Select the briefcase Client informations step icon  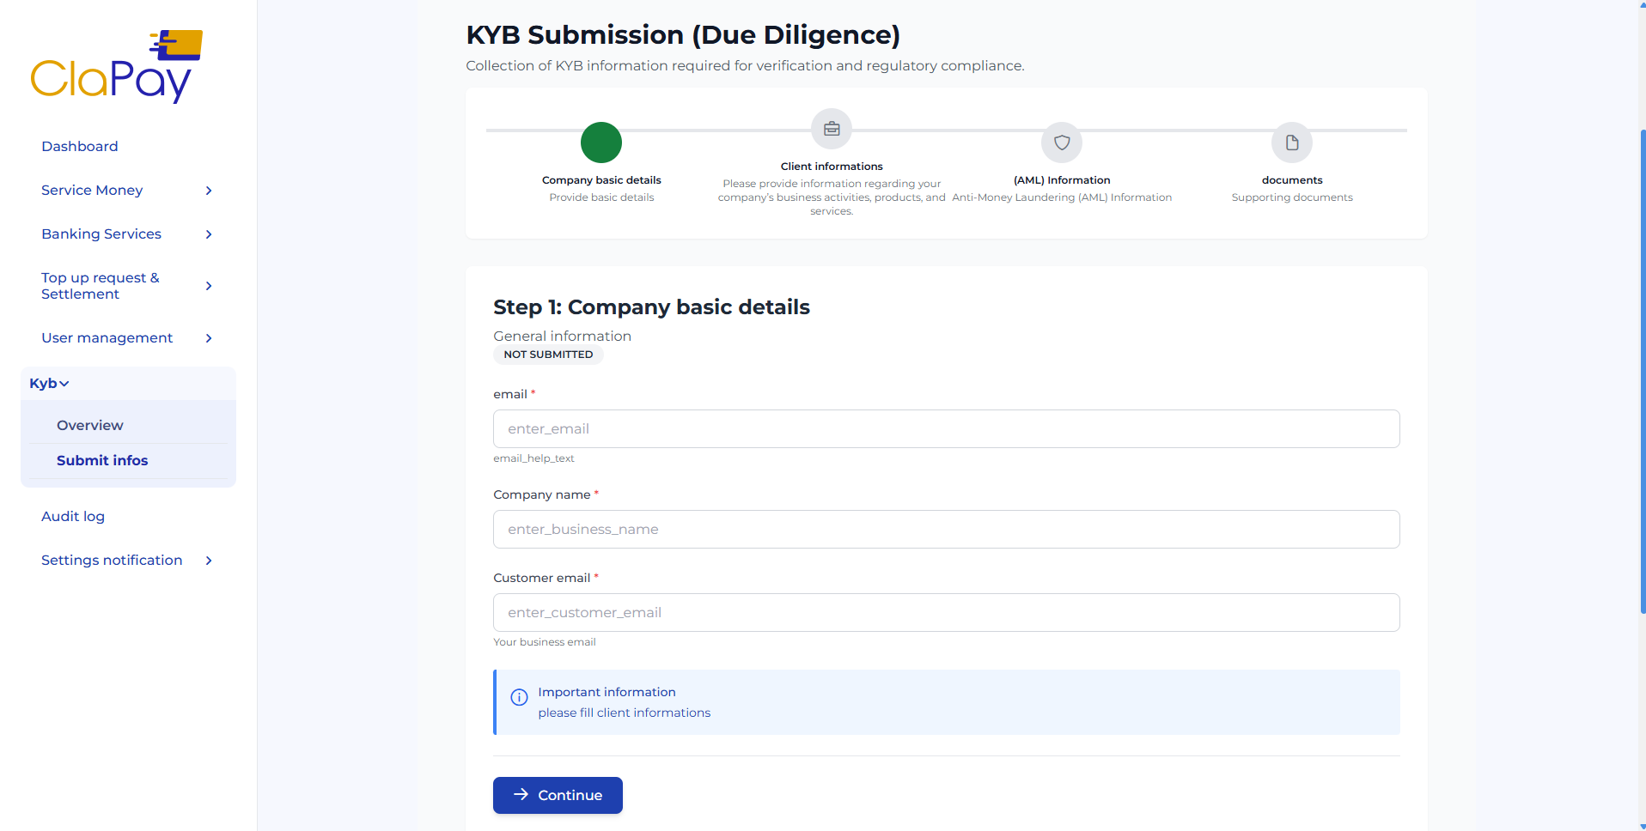point(832,129)
